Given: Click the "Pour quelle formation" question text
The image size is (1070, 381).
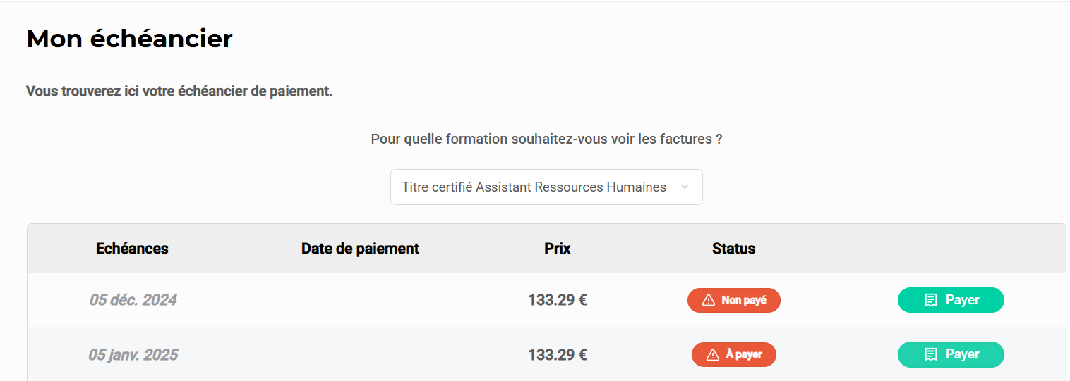Looking at the screenshot, I should click(x=546, y=139).
